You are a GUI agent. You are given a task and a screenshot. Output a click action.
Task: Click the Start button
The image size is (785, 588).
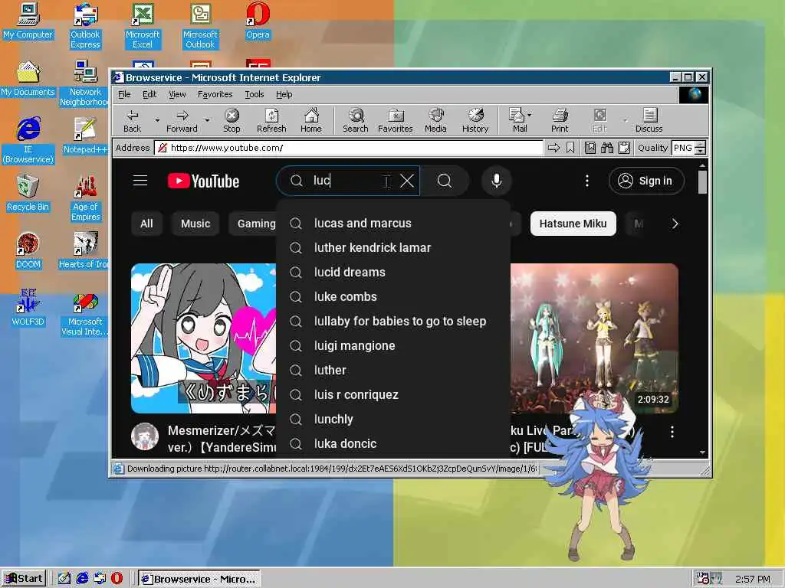coord(24,579)
